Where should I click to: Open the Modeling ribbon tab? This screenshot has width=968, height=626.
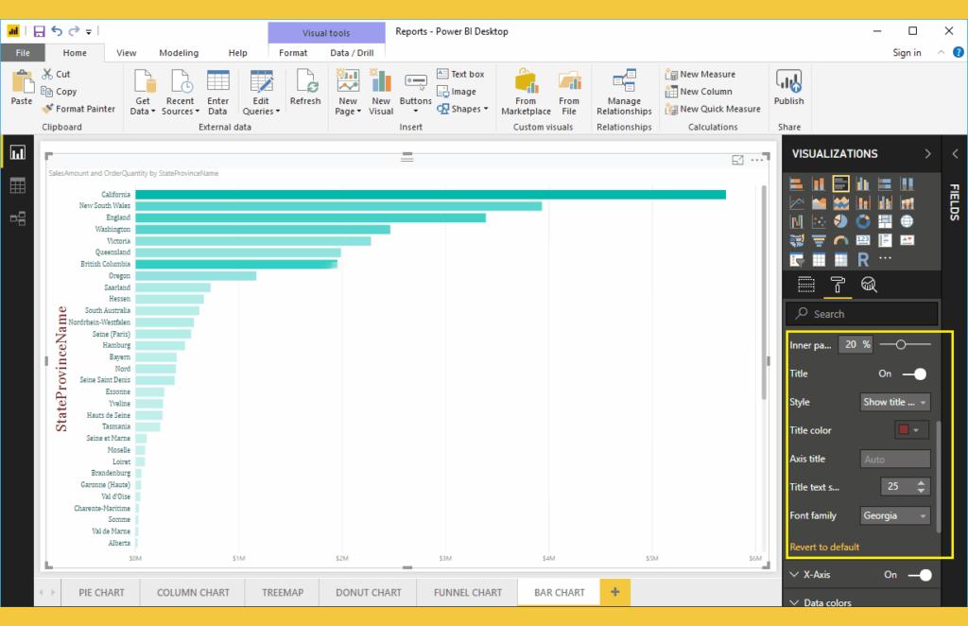coord(179,53)
